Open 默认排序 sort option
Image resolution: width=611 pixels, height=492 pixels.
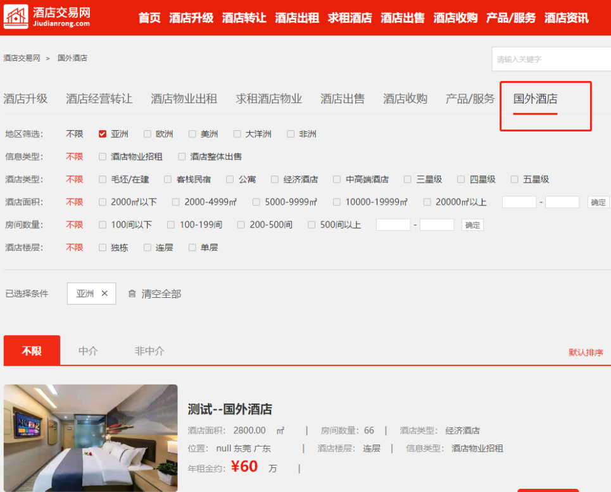coord(586,353)
